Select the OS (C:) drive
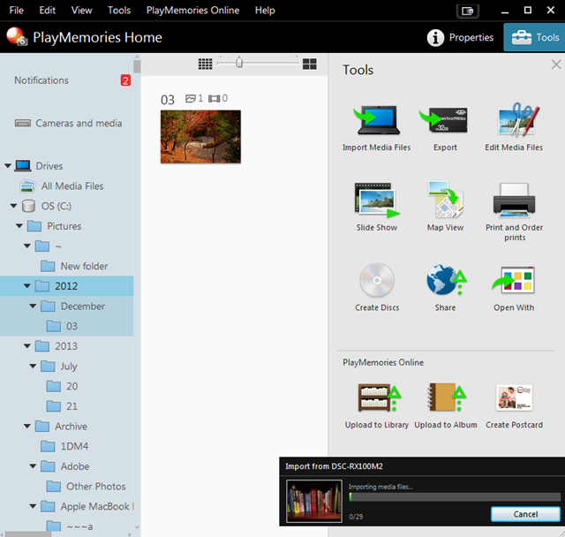 pyautogui.click(x=47, y=206)
